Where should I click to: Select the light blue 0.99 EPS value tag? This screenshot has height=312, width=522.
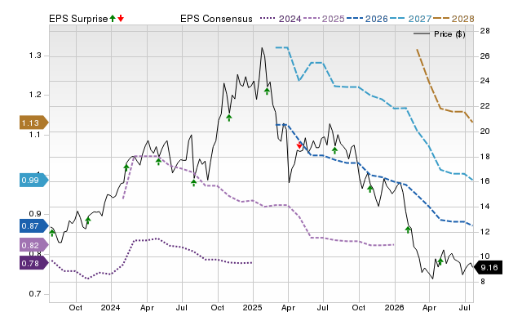pos(33,180)
